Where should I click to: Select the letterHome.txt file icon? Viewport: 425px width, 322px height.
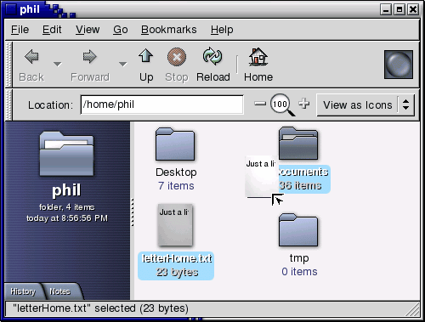175,225
